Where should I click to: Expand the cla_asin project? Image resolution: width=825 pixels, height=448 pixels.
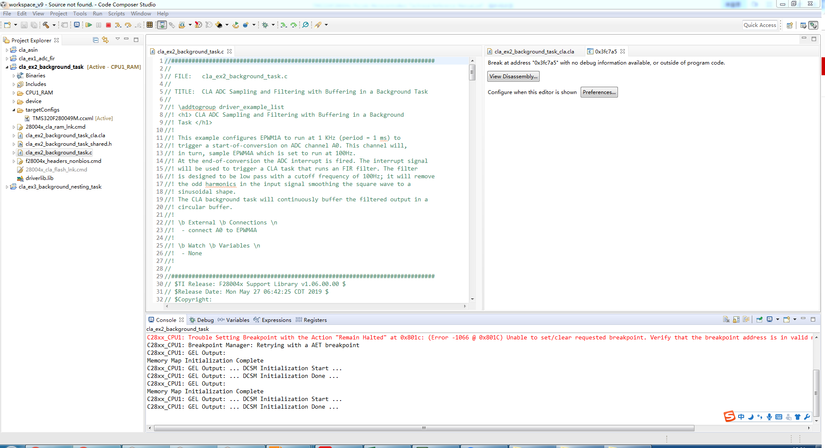(7, 50)
